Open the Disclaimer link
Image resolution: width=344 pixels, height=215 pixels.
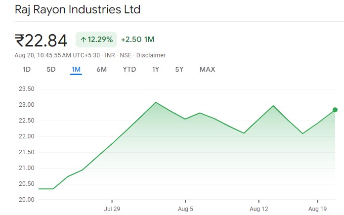[151, 55]
